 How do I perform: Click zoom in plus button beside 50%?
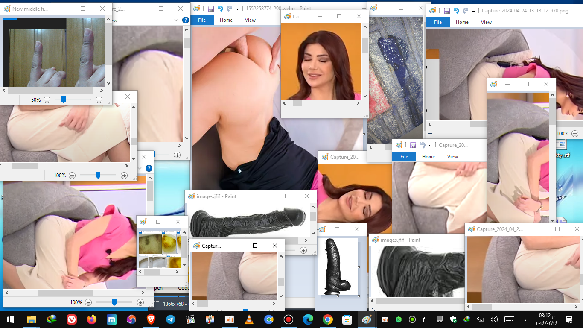[x=99, y=100]
